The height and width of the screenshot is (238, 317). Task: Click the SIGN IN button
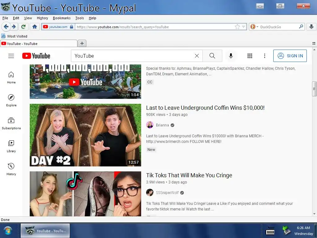pos(290,56)
